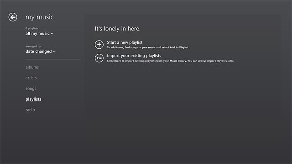This screenshot has height=164, width=292.
Task: Click the 'arranged by' label
Action: point(33,46)
